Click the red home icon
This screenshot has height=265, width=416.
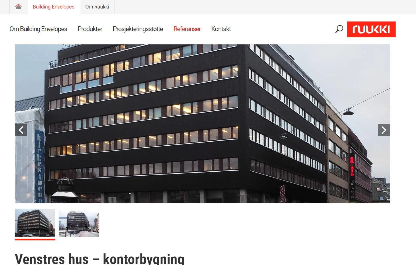[18, 7]
